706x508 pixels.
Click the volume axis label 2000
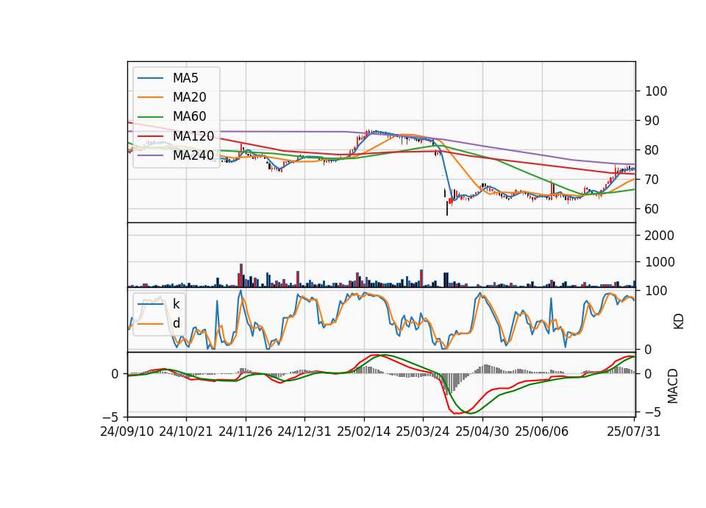660,236
